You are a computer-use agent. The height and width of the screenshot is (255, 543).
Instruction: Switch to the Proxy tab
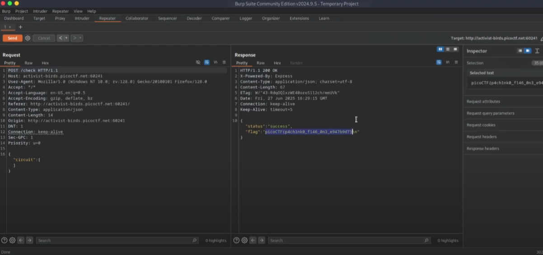coord(60,18)
